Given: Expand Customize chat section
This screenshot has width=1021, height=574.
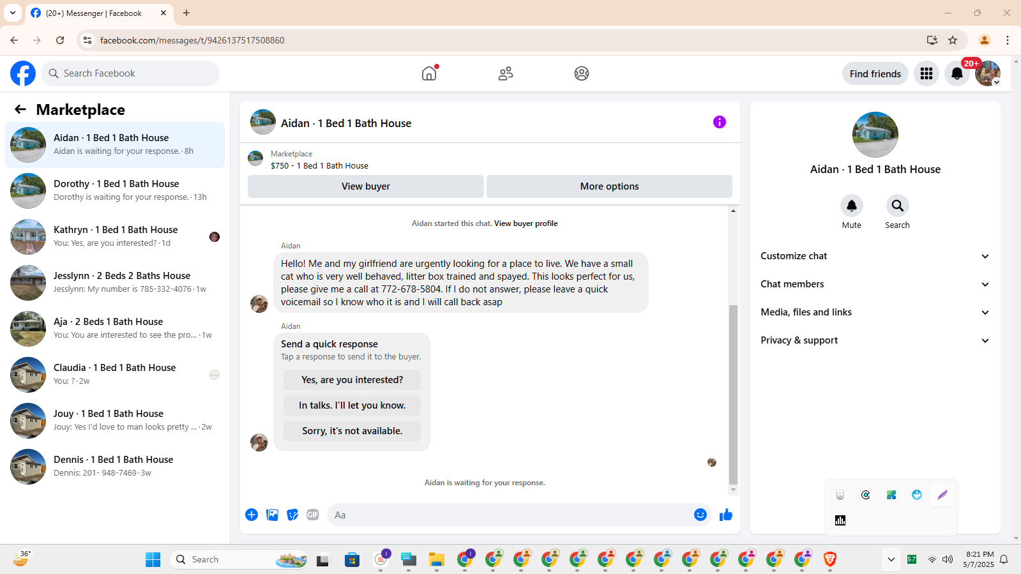Looking at the screenshot, I should [875, 256].
